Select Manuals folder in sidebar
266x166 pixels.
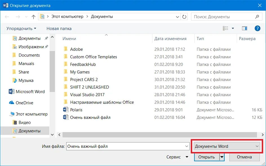pyautogui.click(x=26, y=63)
